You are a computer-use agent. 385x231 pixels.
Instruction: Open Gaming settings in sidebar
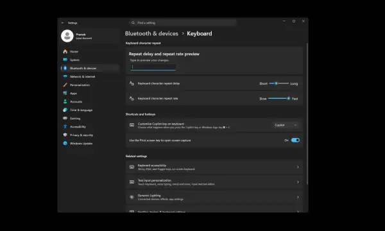[x=90, y=118]
